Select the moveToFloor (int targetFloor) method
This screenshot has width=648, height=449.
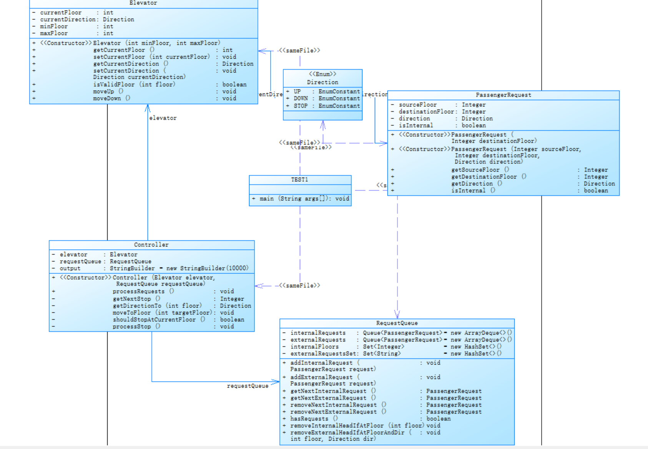(x=143, y=313)
